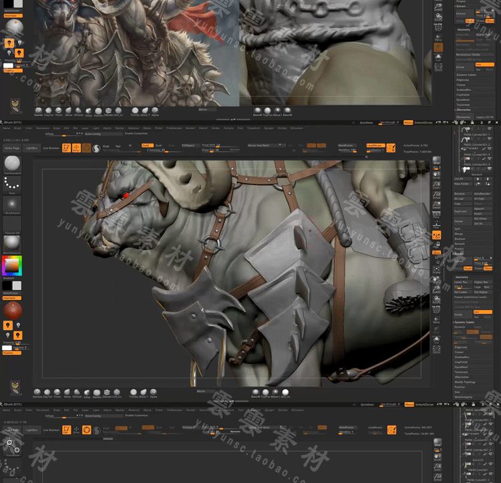501x483 pixels.
Task: Click BPR render icon in middle window
Action: pos(436,160)
